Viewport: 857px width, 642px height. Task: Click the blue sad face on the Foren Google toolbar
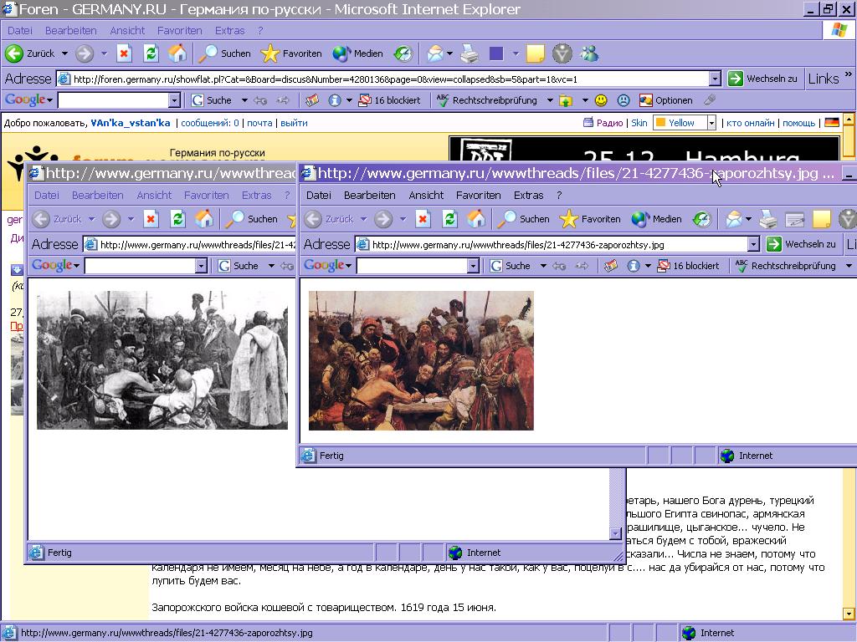coord(623,100)
